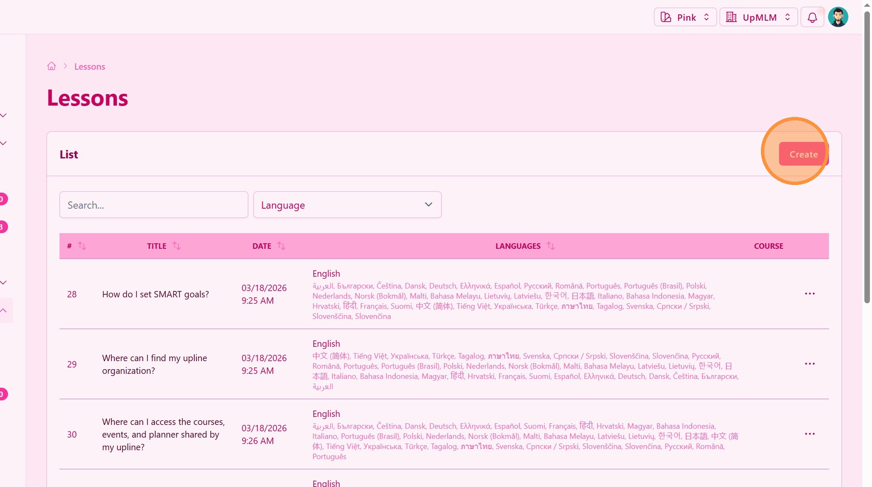872x487 pixels.
Task: Sort table by Languages column arrows
Action: click(x=551, y=246)
